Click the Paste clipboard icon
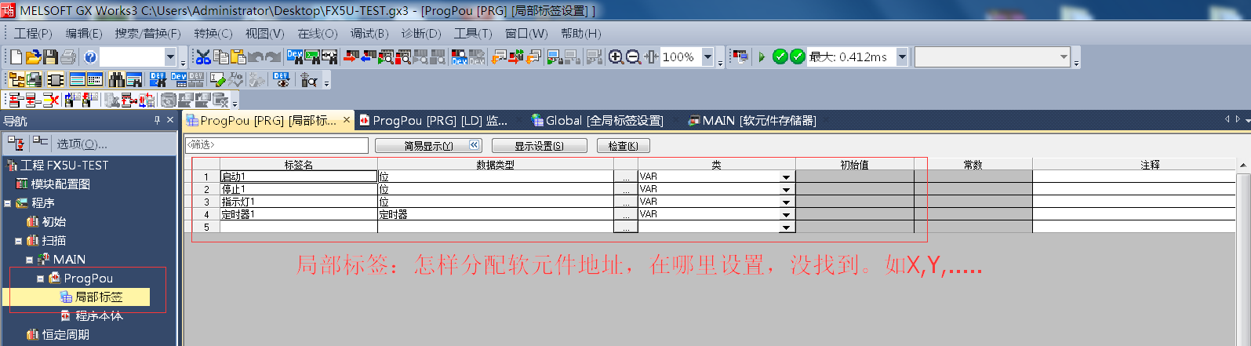 click(x=238, y=56)
